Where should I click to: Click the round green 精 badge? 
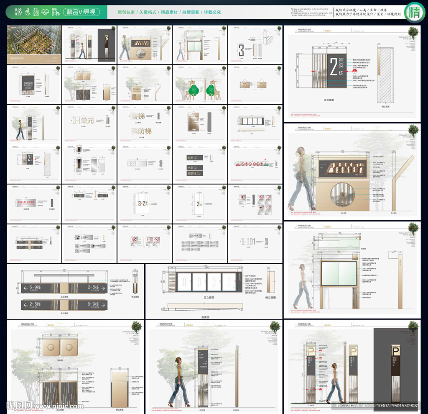[414, 12]
